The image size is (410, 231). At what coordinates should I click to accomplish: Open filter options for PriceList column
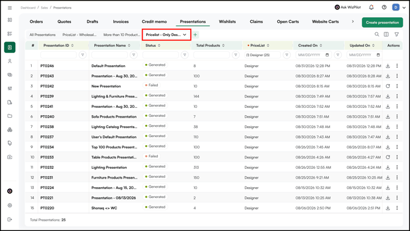click(287, 55)
